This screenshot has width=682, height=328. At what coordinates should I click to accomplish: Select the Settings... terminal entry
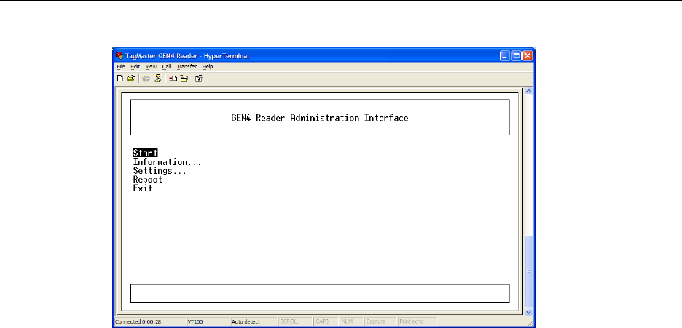[160, 170]
